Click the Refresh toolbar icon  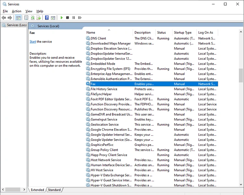click(33, 18)
